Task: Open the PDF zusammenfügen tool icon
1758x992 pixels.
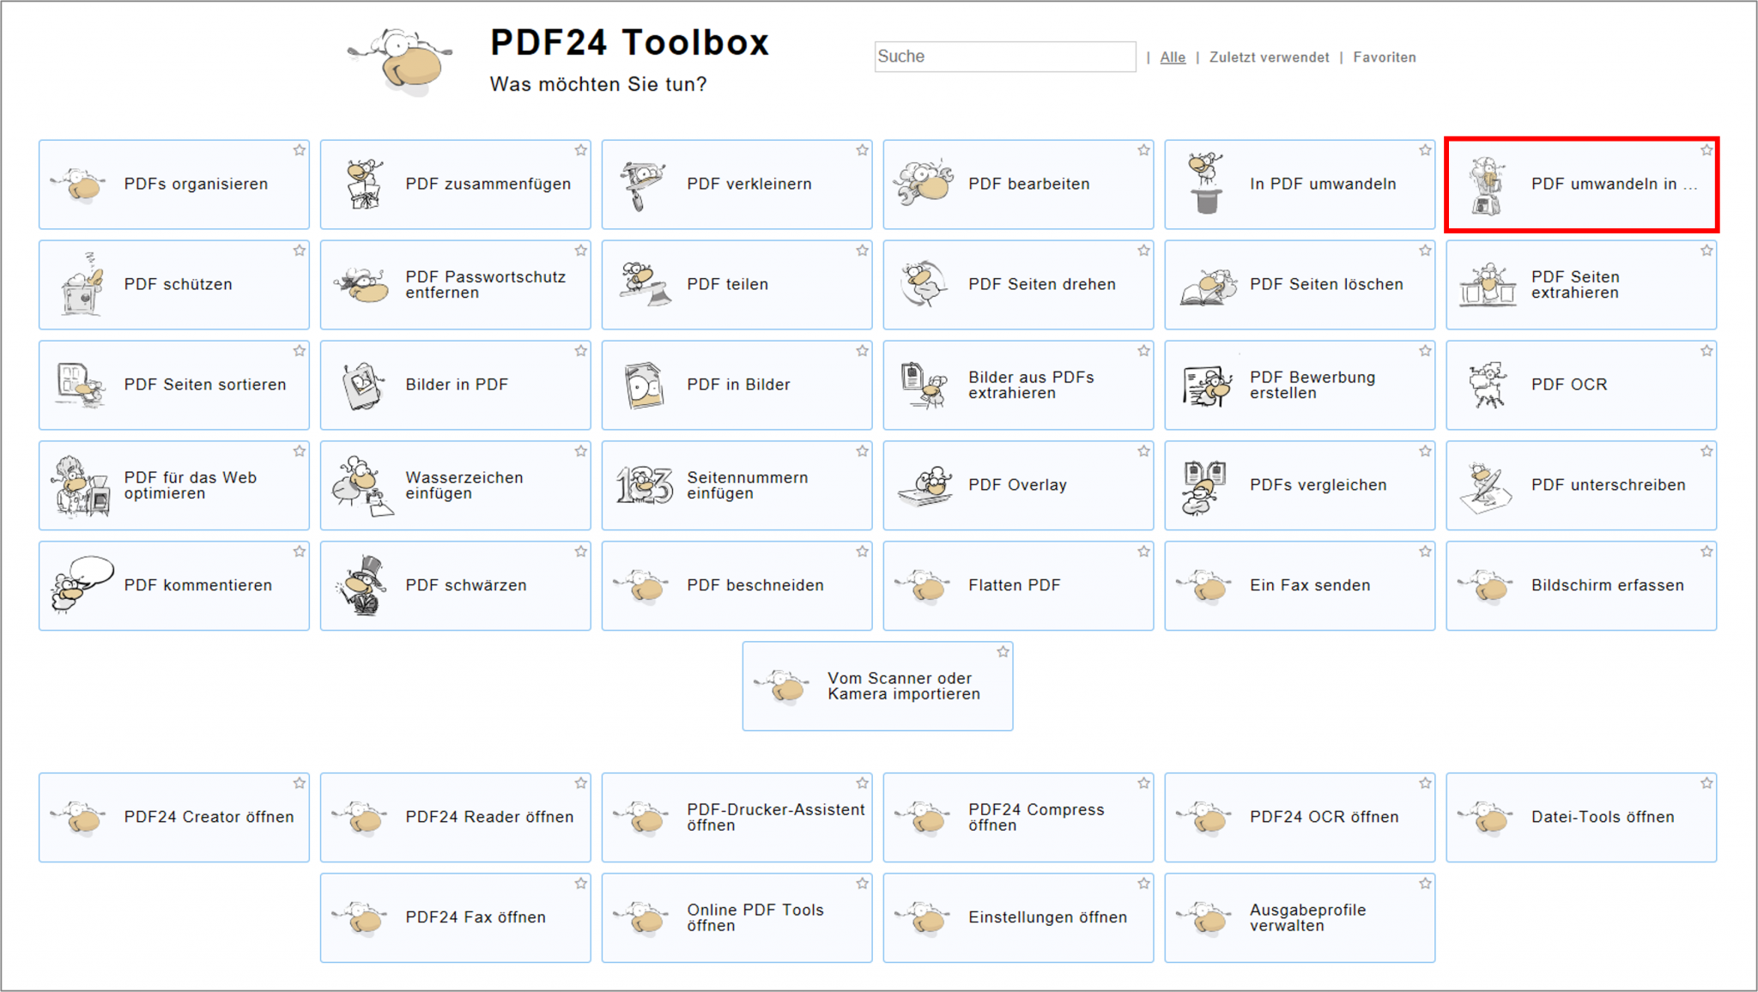Action: click(x=365, y=184)
